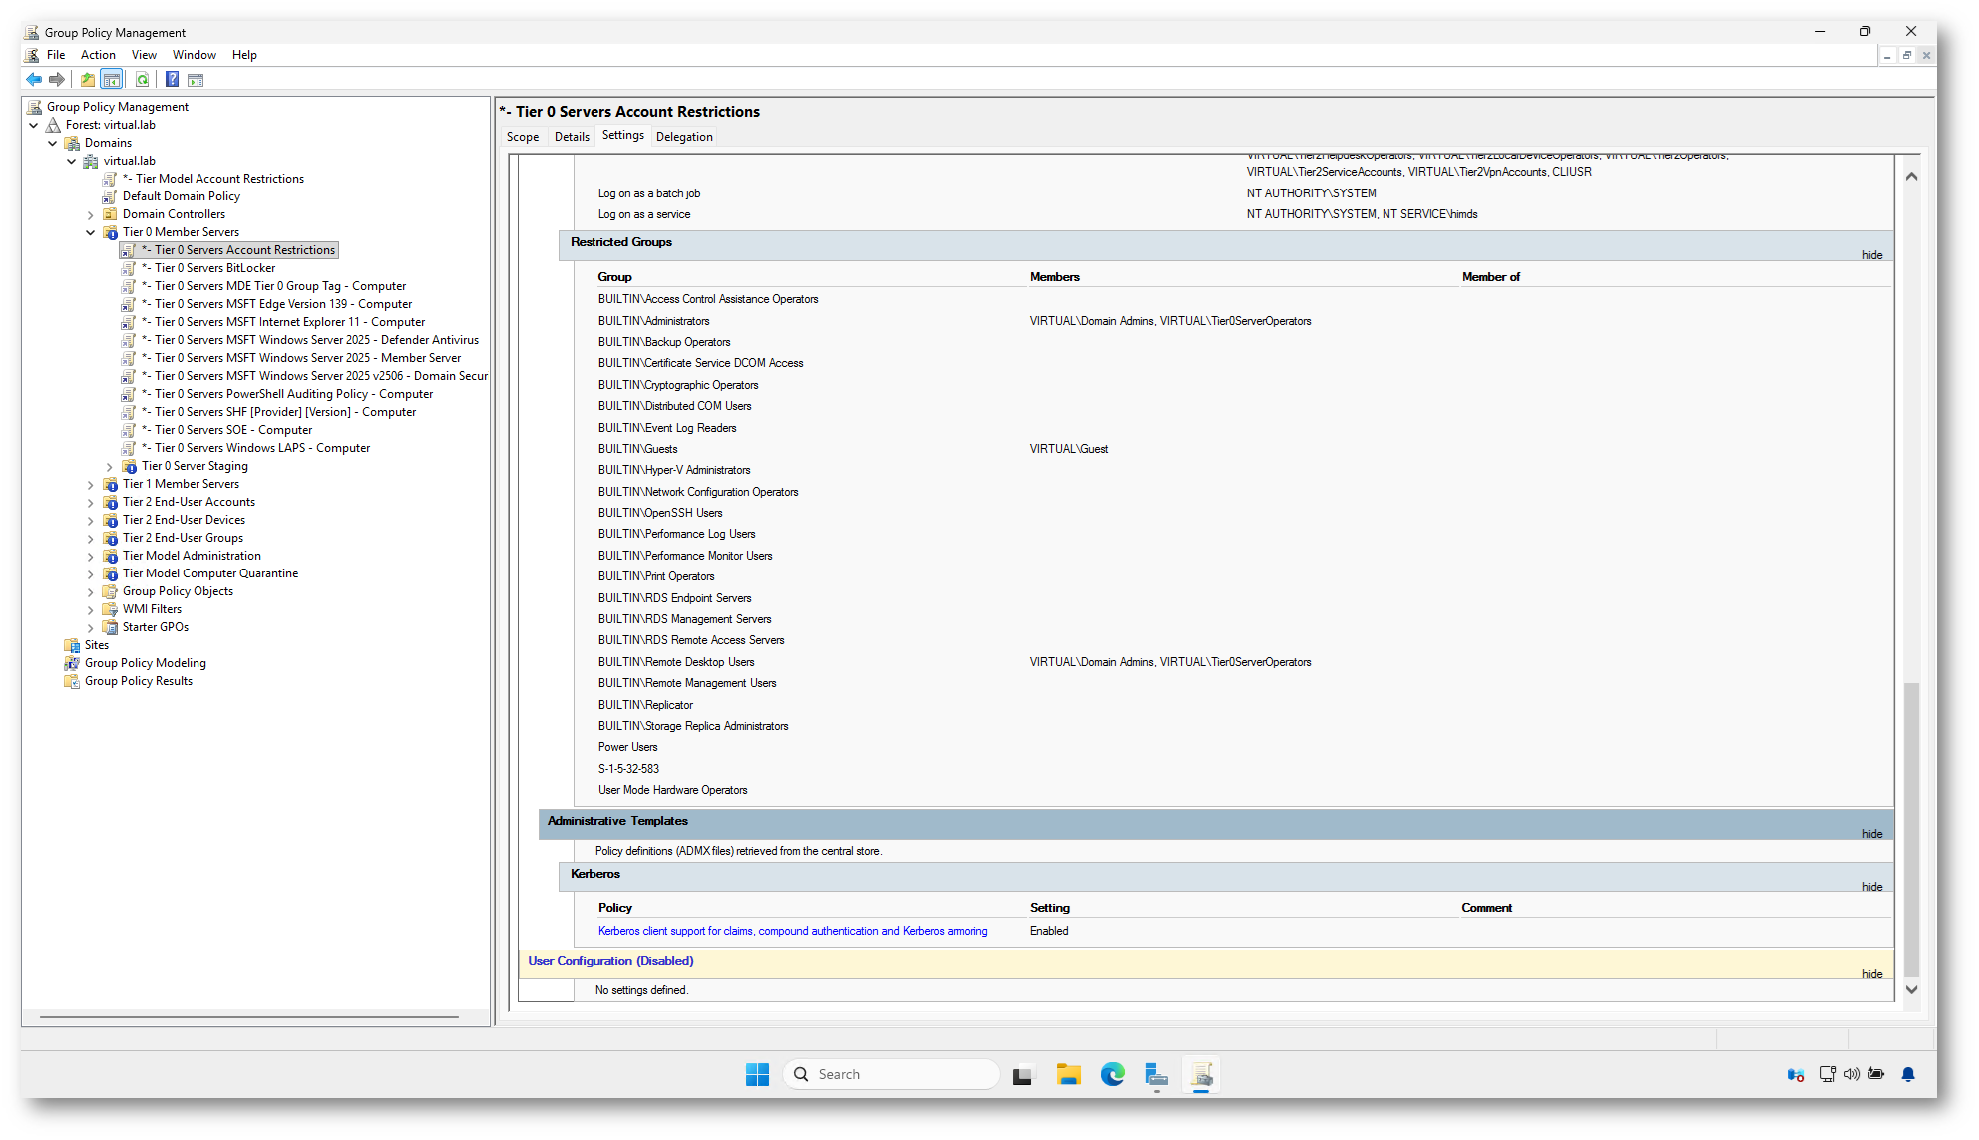The width and height of the screenshot is (1979, 1140).
Task: Open Server Manager taskbar icon
Action: [x=1156, y=1074]
